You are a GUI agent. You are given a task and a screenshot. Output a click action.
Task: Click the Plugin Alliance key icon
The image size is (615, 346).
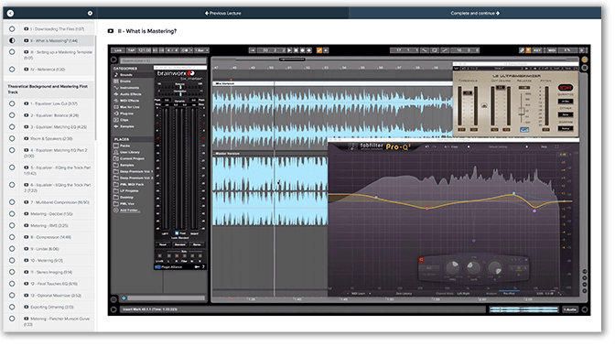click(197, 266)
